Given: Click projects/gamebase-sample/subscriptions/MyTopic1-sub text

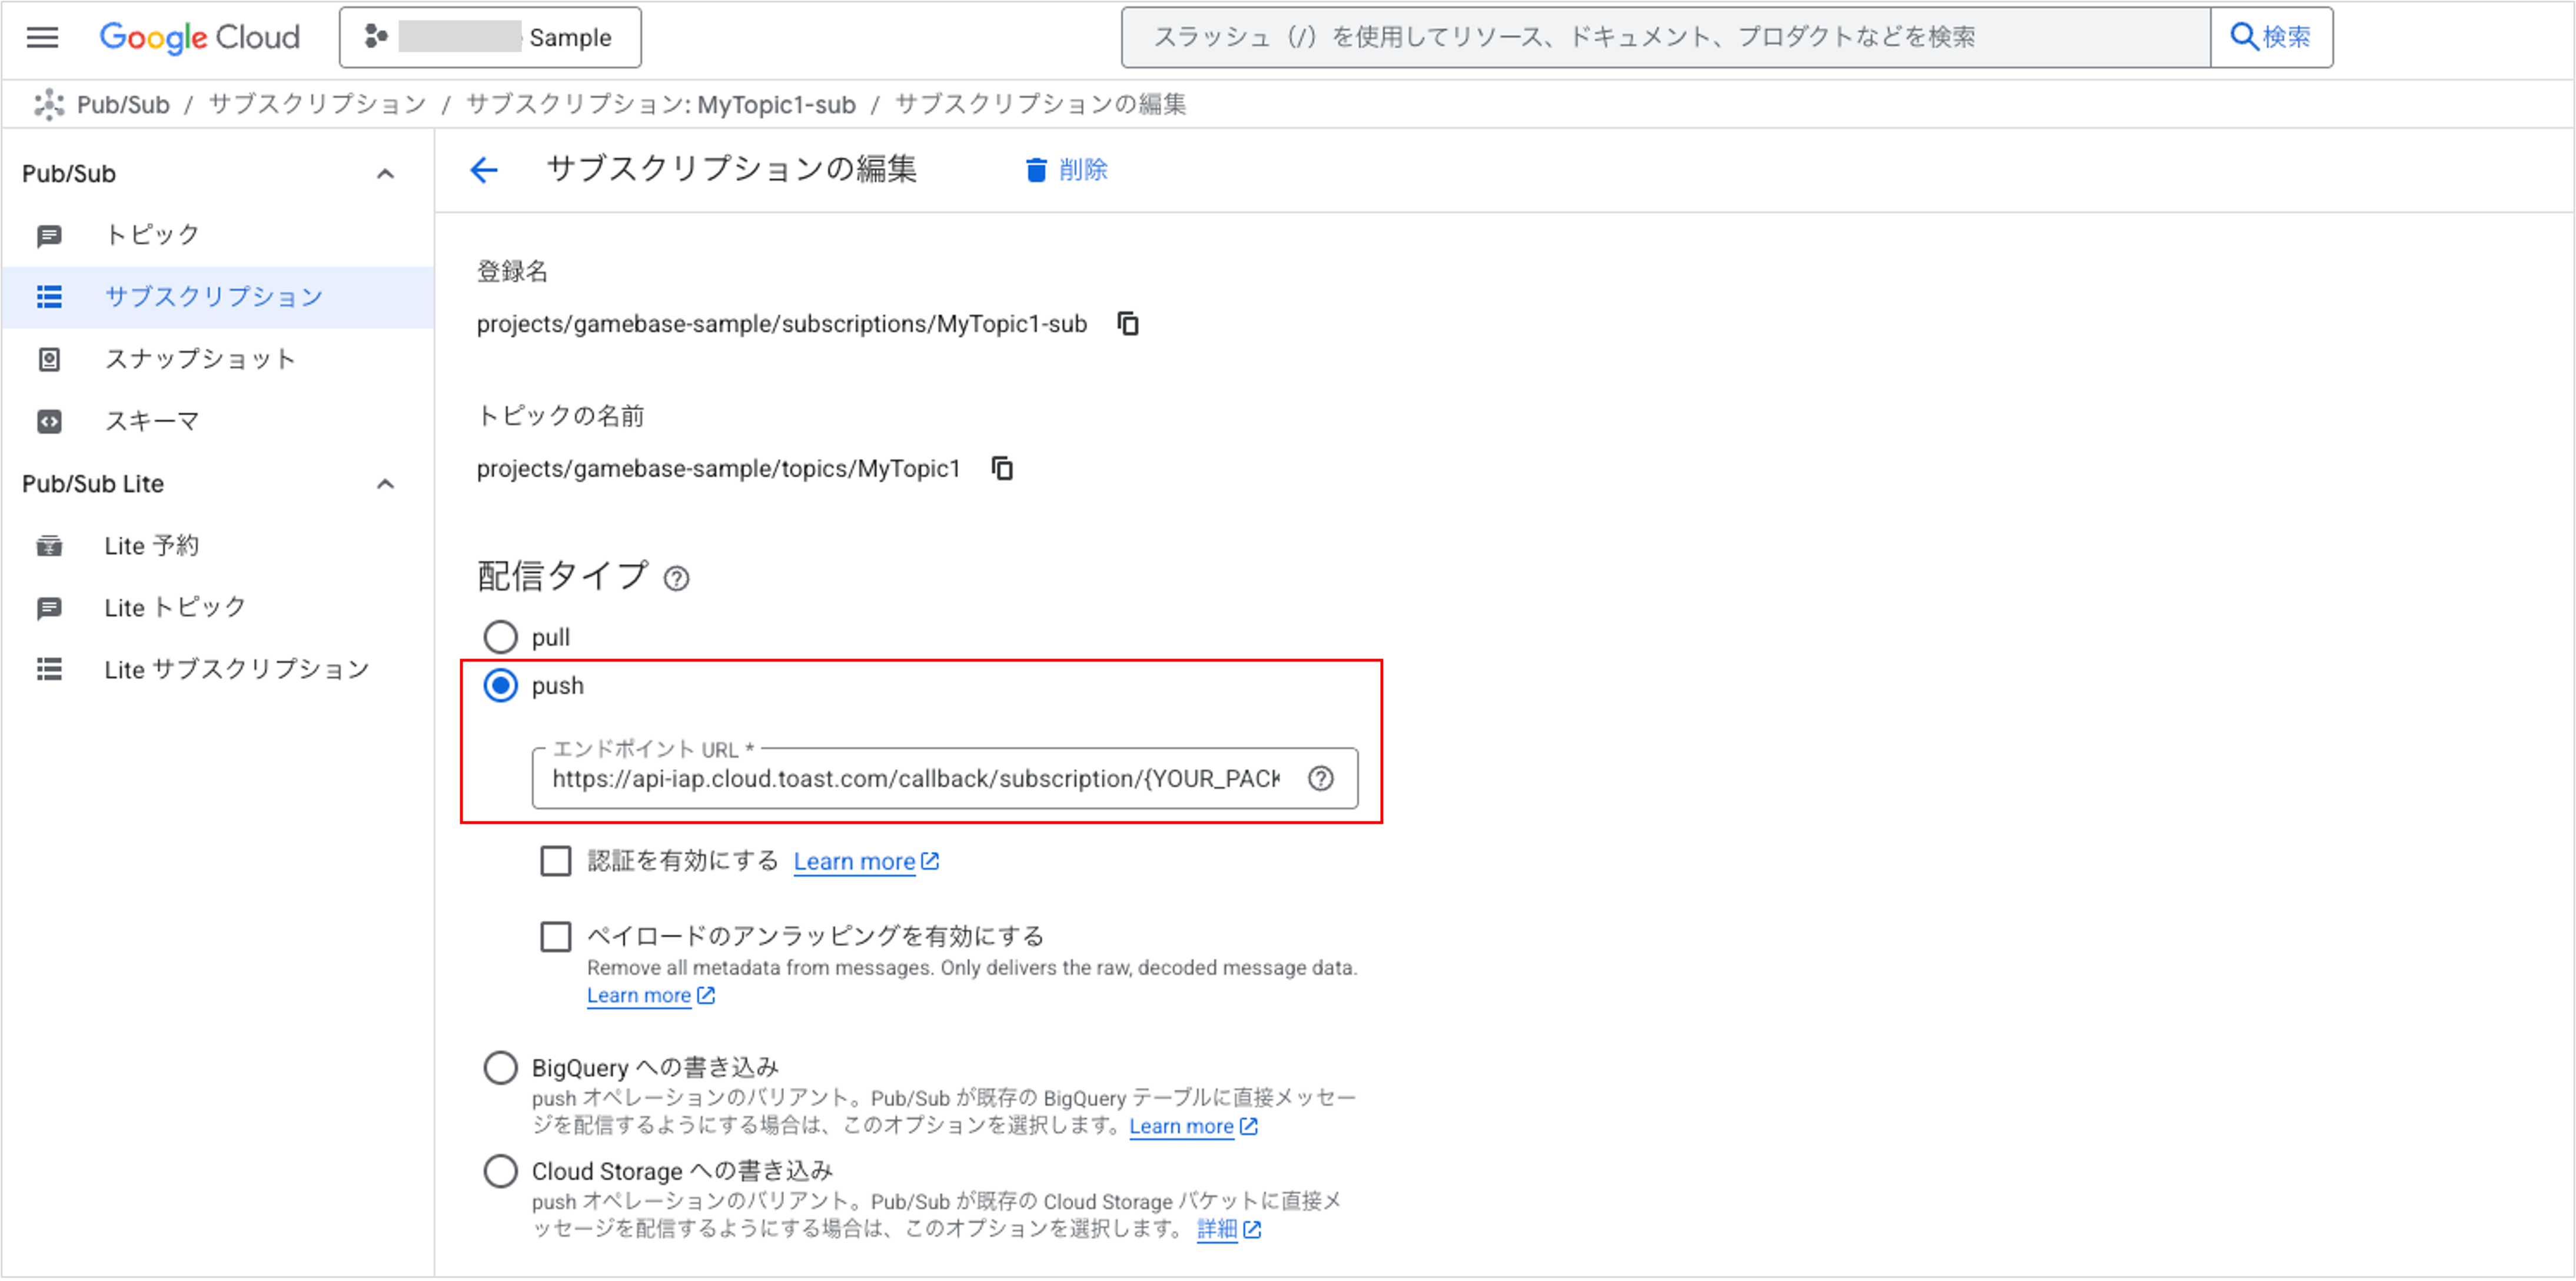Looking at the screenshot, I should click(x=782, y=324).
